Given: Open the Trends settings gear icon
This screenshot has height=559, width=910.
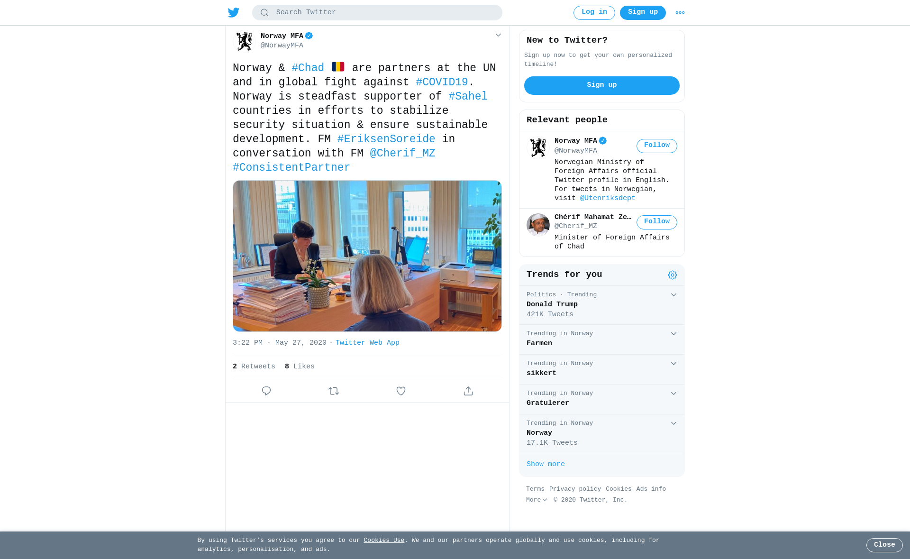Looking at the screenshot, I should [673, 275].
